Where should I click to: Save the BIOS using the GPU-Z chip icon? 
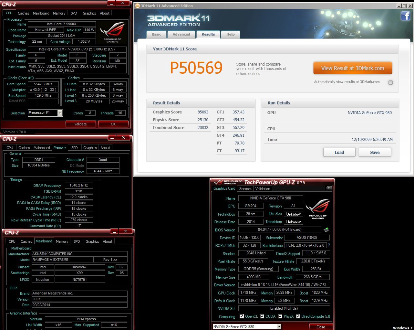tap(326, 229)
